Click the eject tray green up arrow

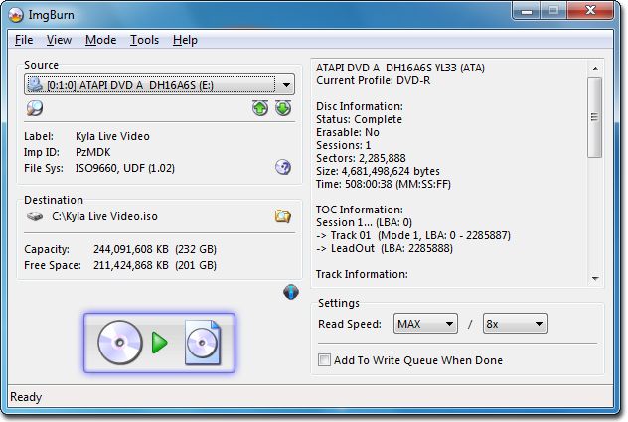pos(260,108)
